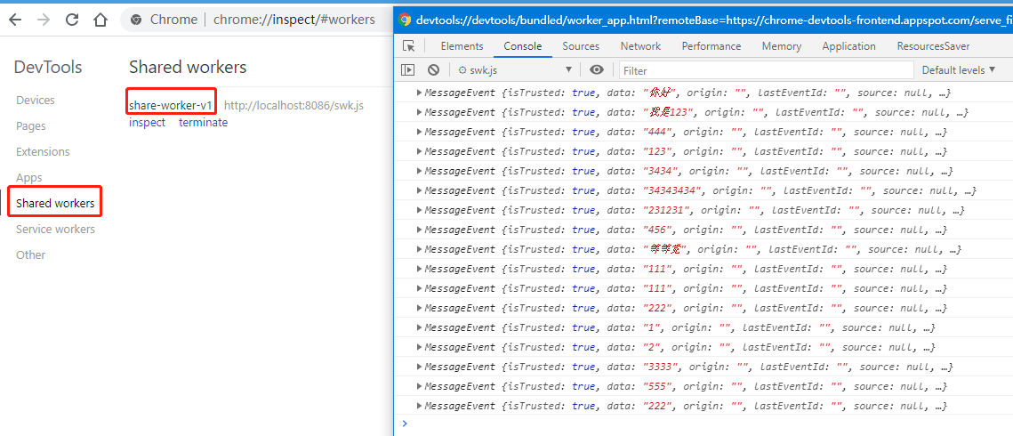This screenshot has width=1013, height=436.
Task: Switch to the Network tab
Action: pos(640,46)
